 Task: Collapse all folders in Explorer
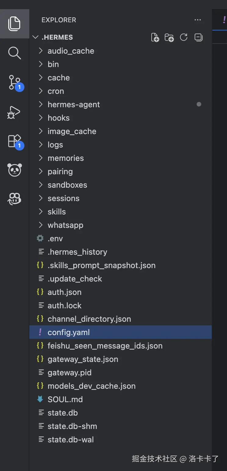[198, 37]
